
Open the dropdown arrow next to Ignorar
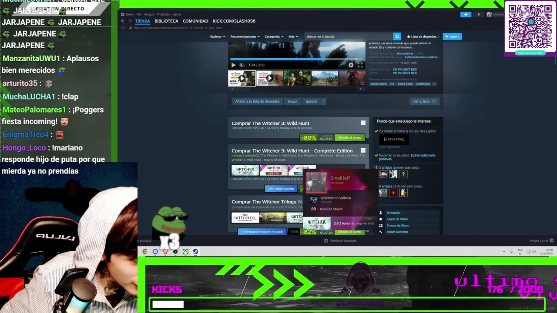click(324, 101)
